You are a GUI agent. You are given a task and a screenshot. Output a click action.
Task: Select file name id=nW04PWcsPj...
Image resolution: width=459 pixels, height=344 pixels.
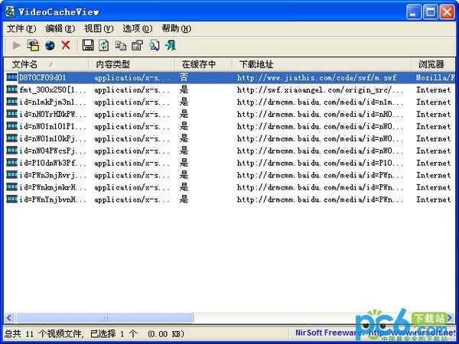pyautogui.click(x=53, y=151)
